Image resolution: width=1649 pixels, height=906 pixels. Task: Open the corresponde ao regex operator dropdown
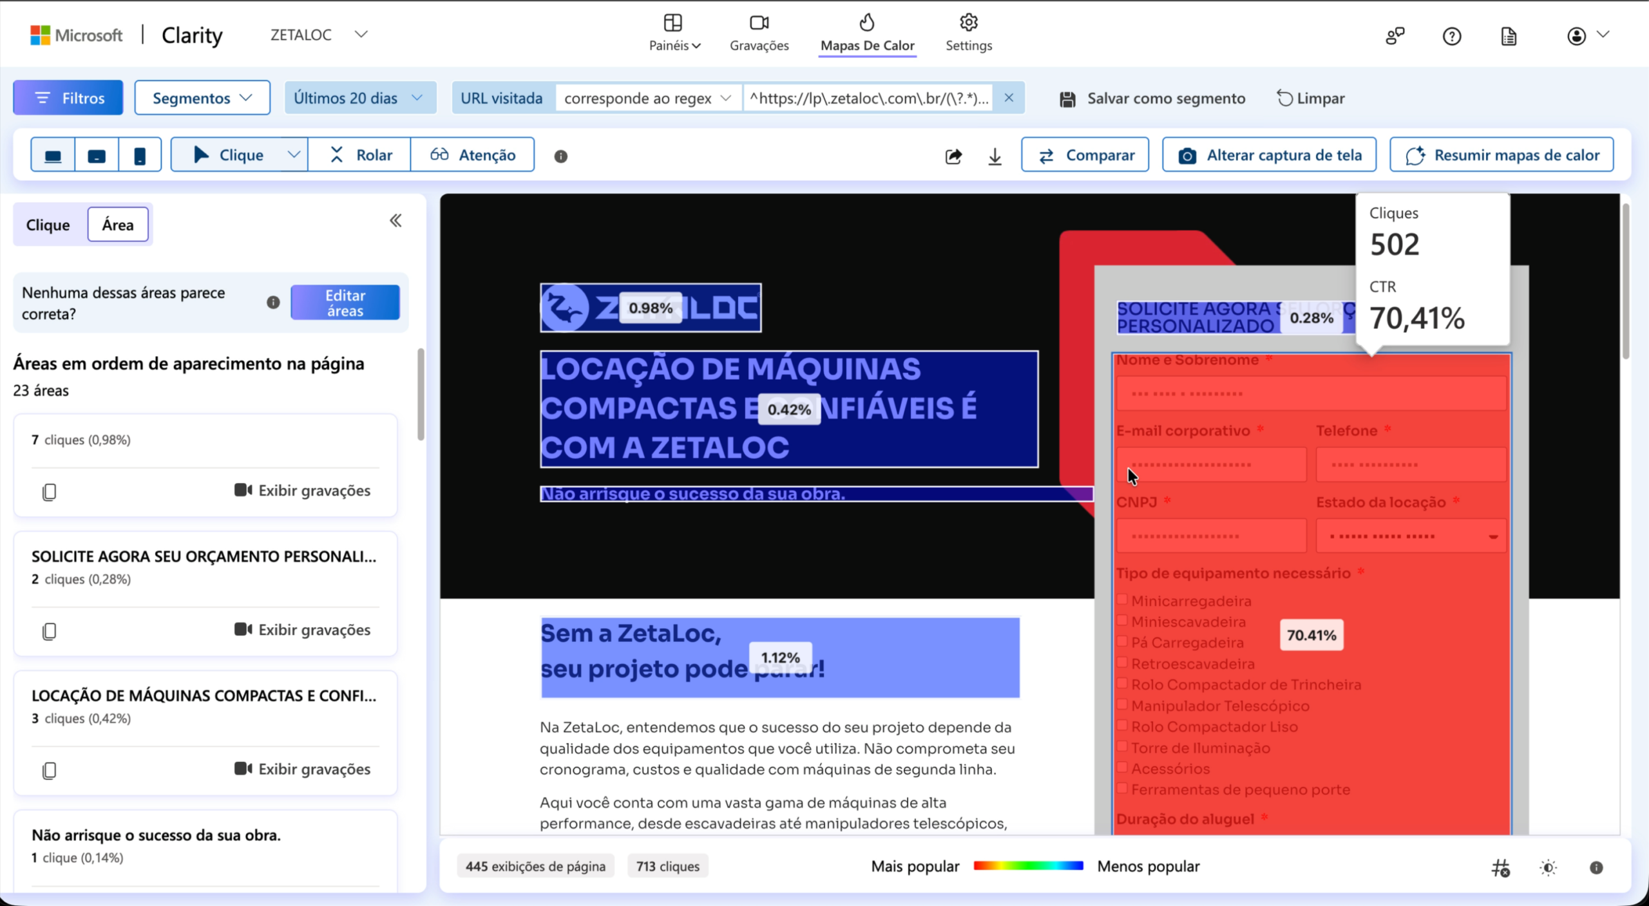coord(648,98)
